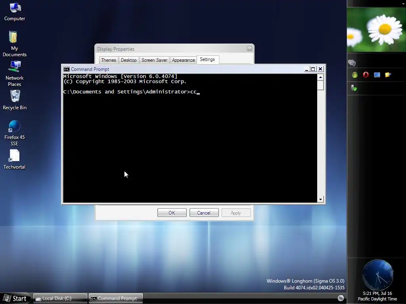Click the chat bubbles sidebar icon
This screenshot has width=406, height=304.
click(x=352, y=63)
